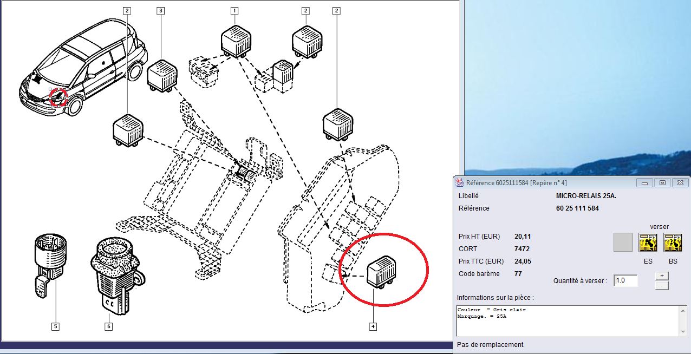The height and width of the screenshot is (354, 691).
Task: Click the relay drawing below callout 3
Action: (x=162, y=75)
